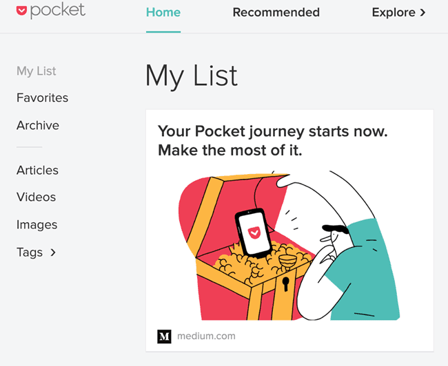Go to the Archive section

(38, 125)
